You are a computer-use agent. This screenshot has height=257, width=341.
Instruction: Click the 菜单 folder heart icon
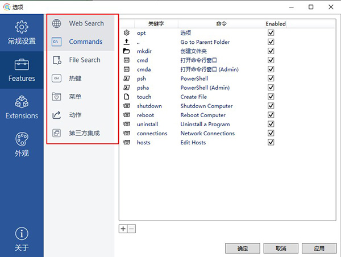56,97
